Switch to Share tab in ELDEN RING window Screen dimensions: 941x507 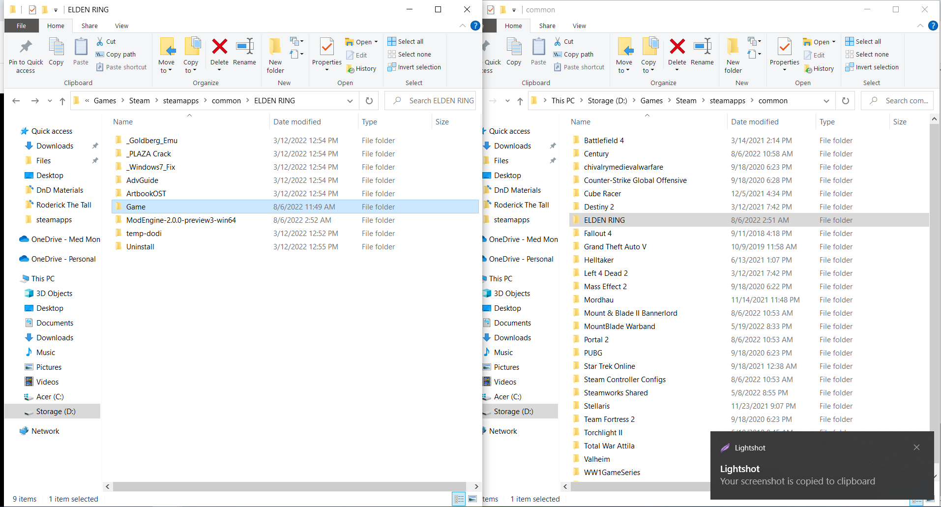click(x=89, y=26)
